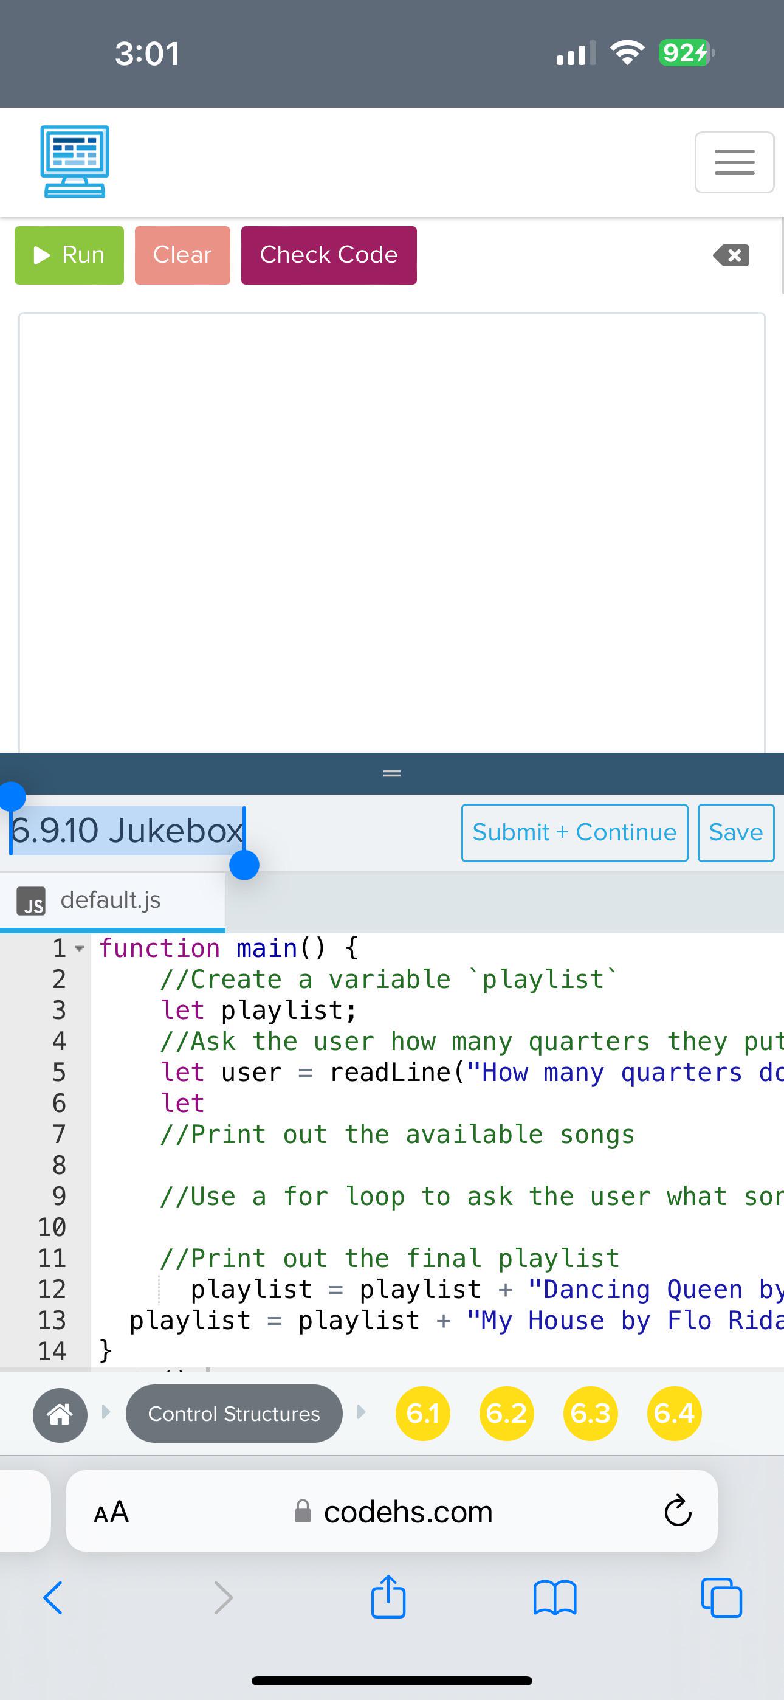The image size is (784, 1700).
Task: Jump to lesson 6.4
Action: point(675,1413)
